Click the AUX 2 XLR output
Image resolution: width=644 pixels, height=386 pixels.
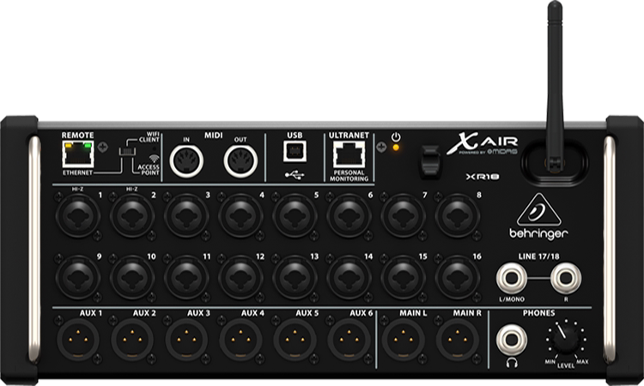pyautogui.click(x=132, y=340)
